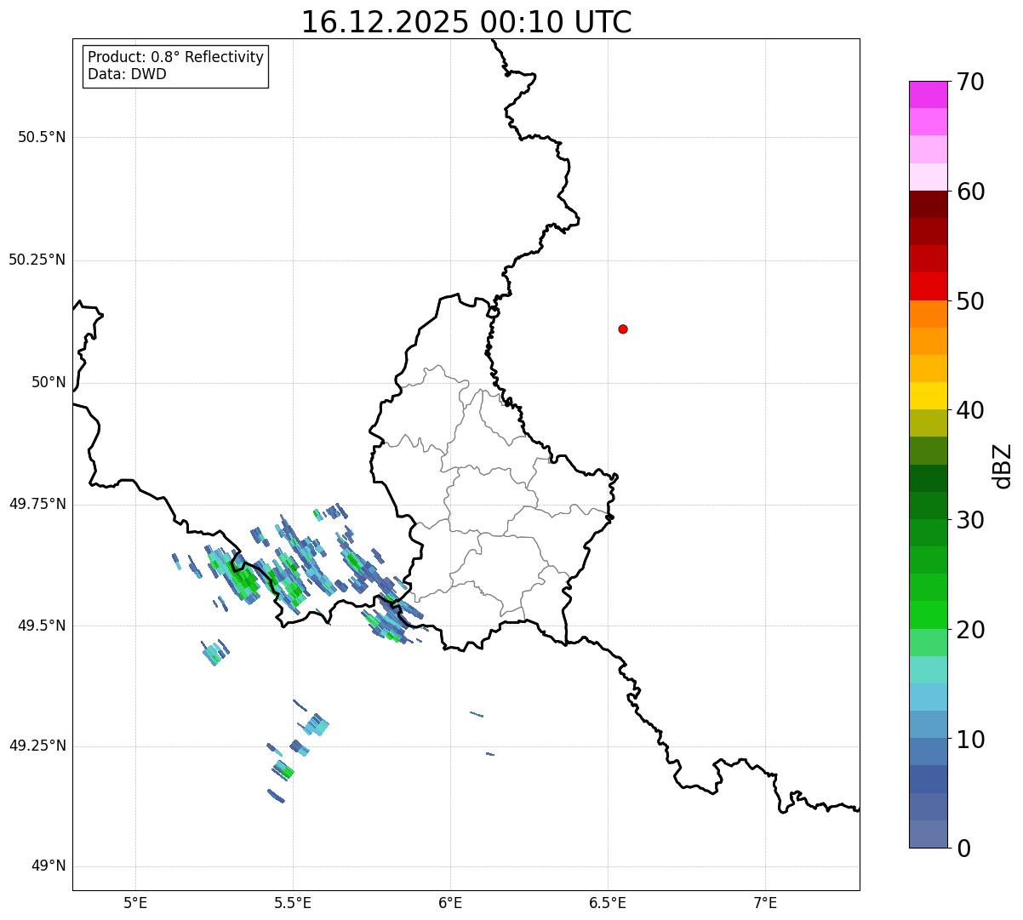Pick the dark maroon swatch just below 60

tap(928, 204)
